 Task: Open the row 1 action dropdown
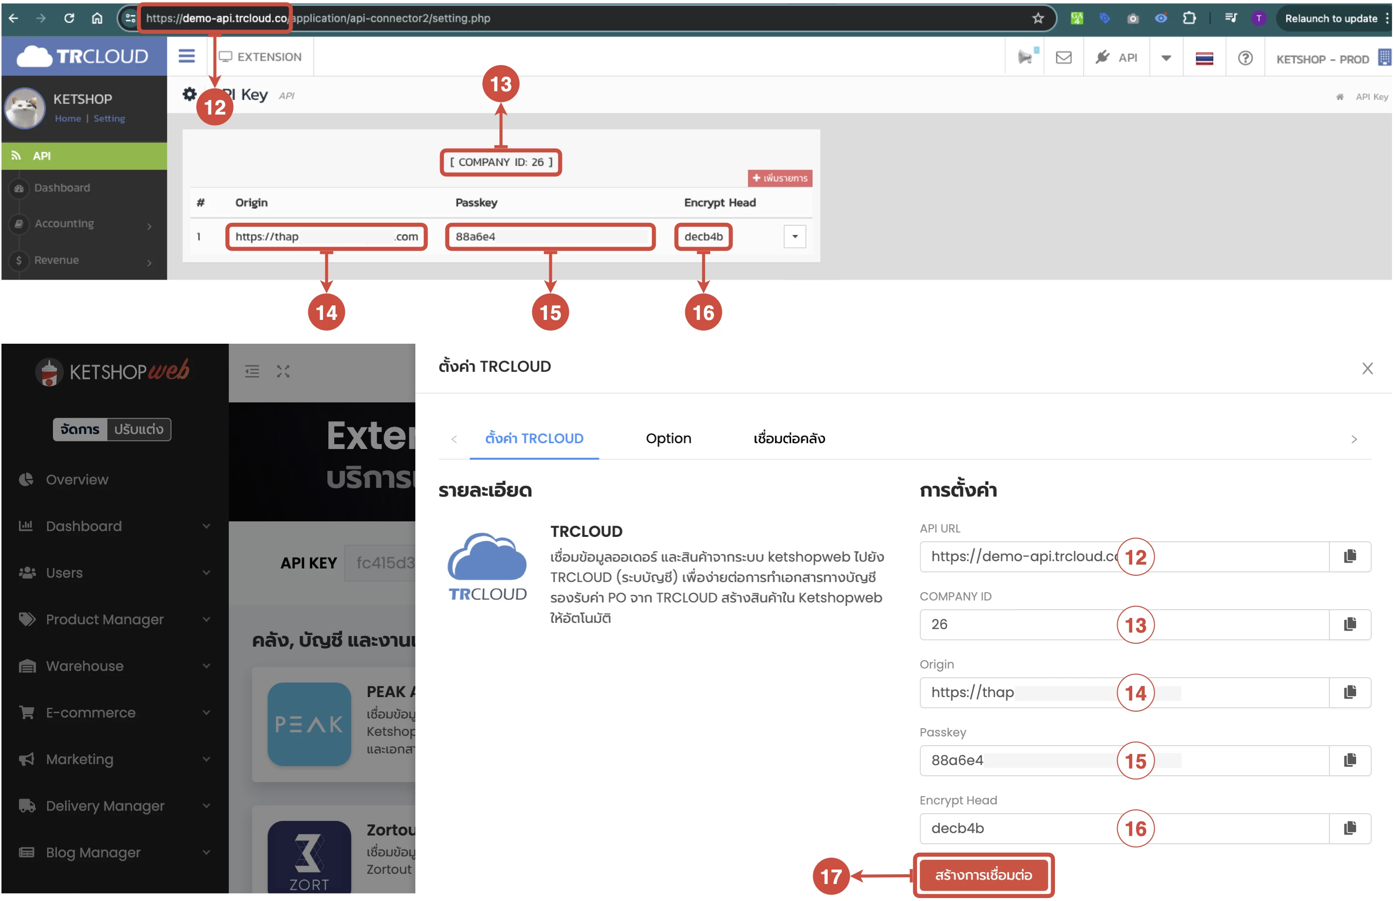794,236
